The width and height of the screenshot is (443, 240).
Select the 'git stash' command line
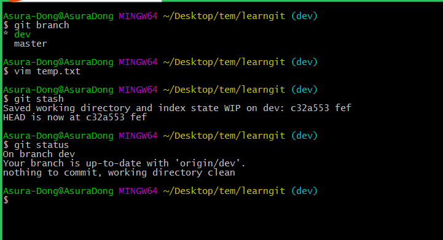coord(33,99)
